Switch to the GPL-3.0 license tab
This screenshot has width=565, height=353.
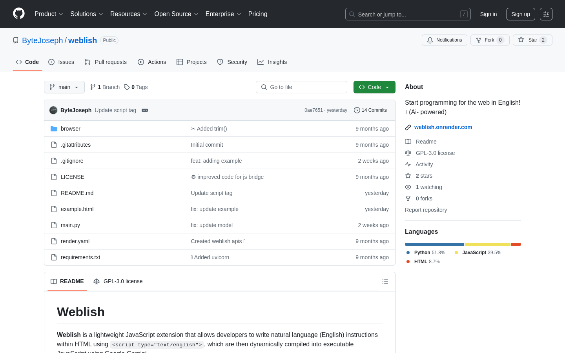[x=118, y=281]
